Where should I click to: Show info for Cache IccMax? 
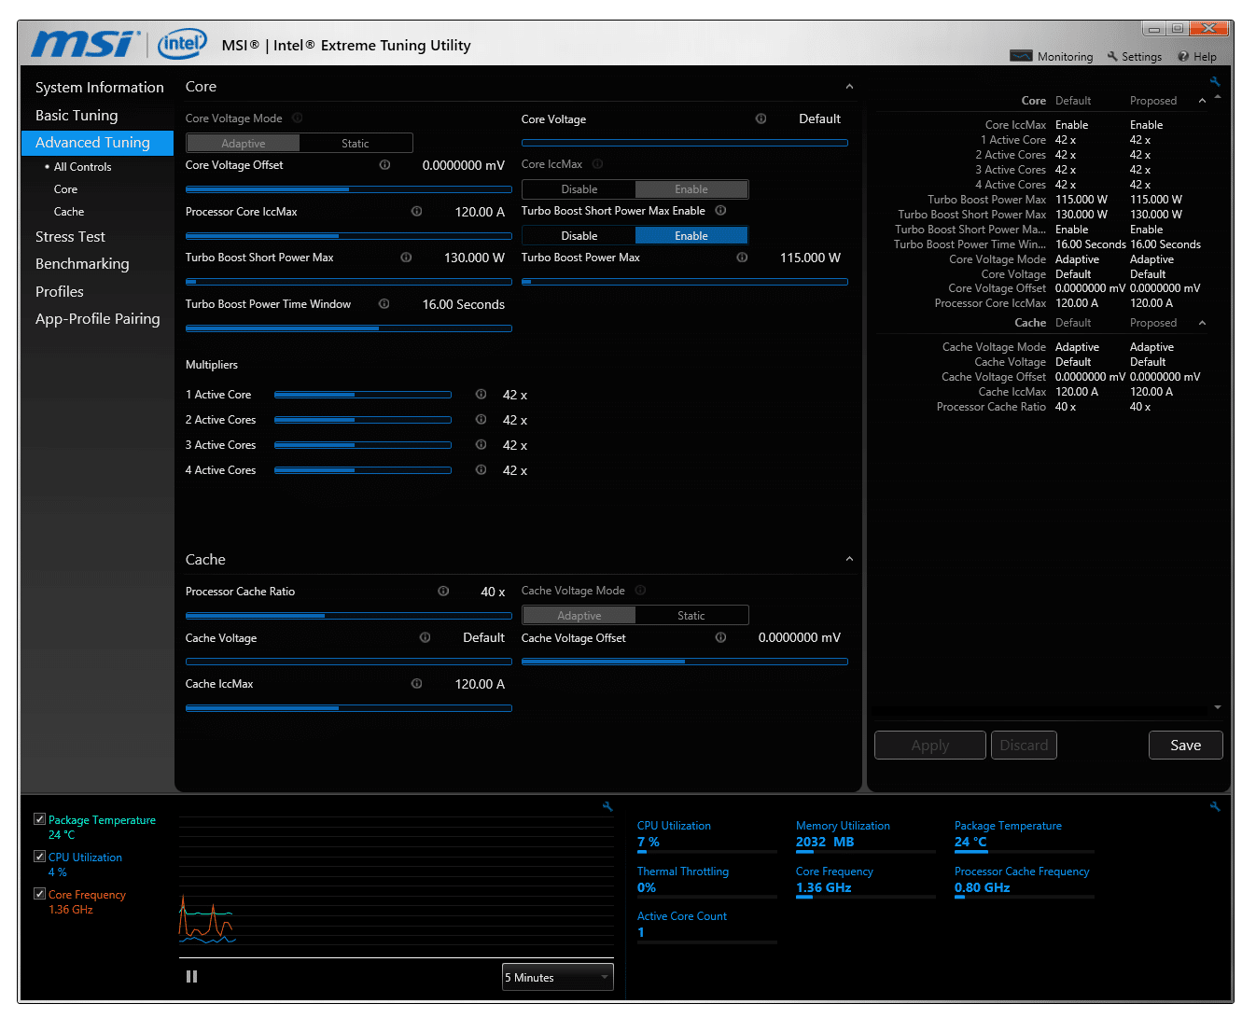pos(417,684)
